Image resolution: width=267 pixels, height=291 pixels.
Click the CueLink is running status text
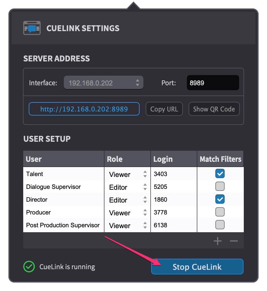pos(67,267)
